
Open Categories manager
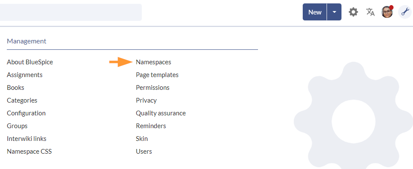pos(22,100)
